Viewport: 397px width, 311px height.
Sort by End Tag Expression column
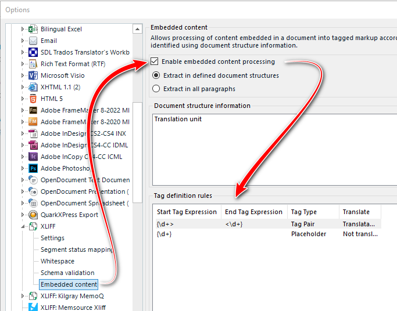pos(254,212)
